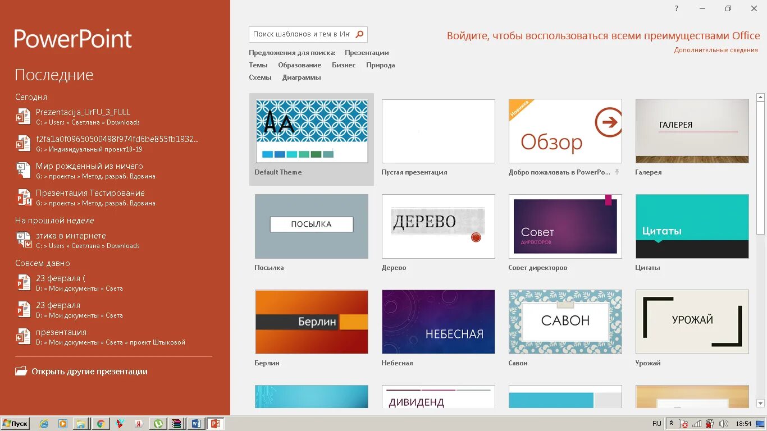This screenshot has width=767, height=431.
Task: Open Дополнительные сведения link
Action: [x=716, y=50]
